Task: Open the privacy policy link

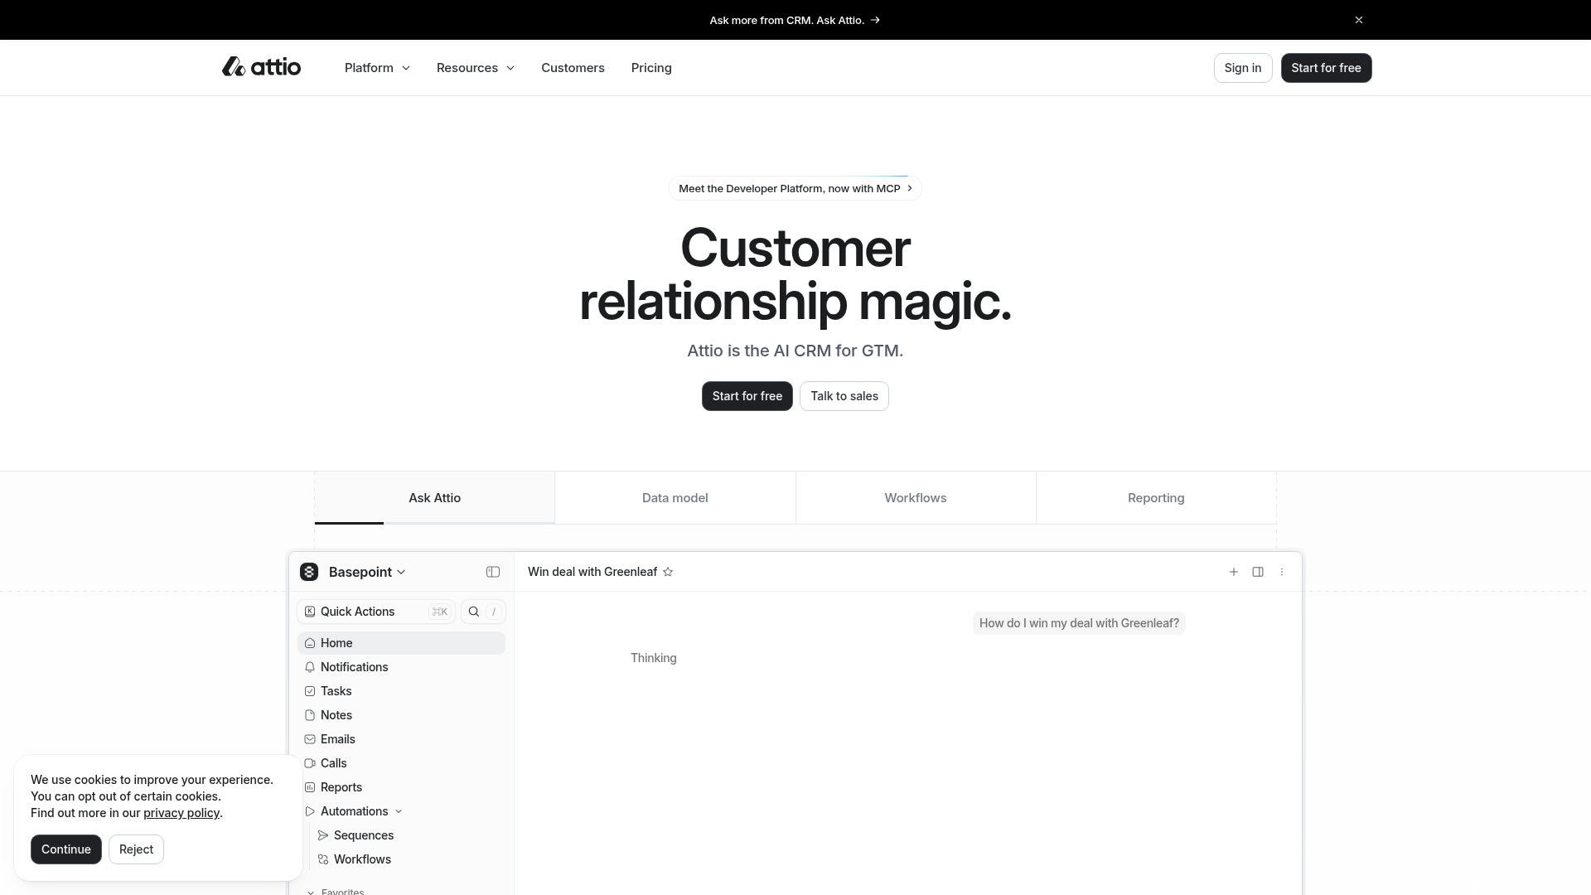Action: pyautogui.click(x=181, y=813)
